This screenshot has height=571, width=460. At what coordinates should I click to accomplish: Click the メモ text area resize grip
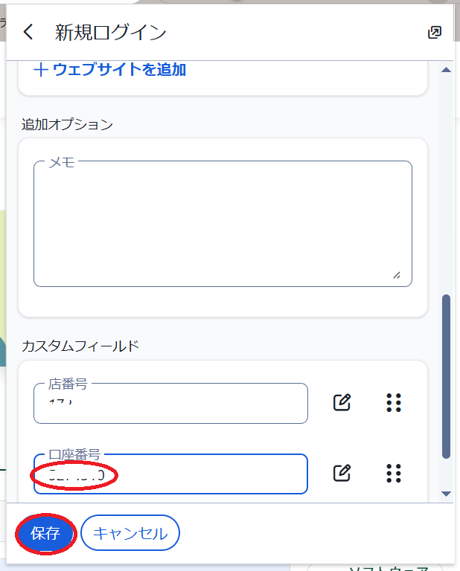(396, 275)
